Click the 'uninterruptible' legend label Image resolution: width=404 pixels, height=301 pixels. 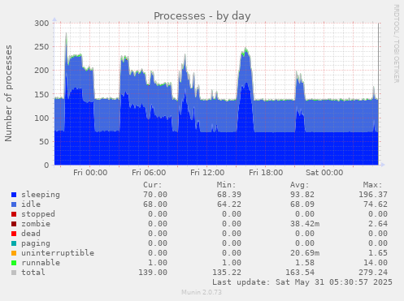click(58, 253)
